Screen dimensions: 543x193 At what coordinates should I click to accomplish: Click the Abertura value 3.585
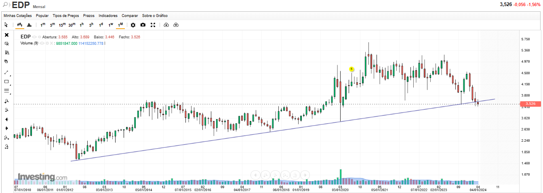(63, 37)
